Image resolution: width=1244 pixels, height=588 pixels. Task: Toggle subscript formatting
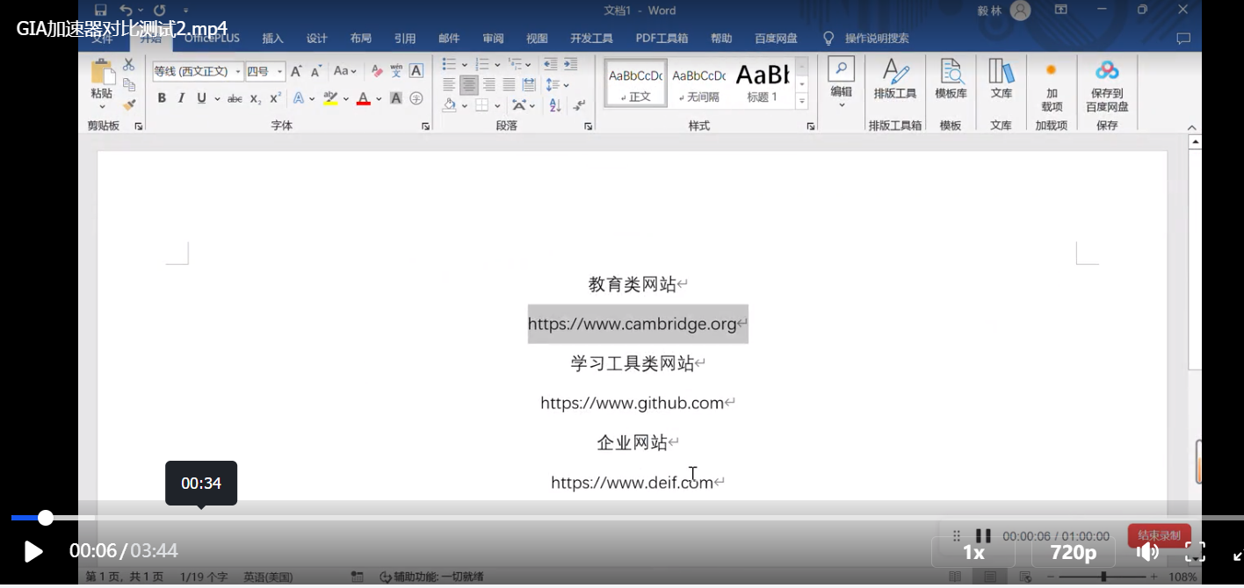256,98
